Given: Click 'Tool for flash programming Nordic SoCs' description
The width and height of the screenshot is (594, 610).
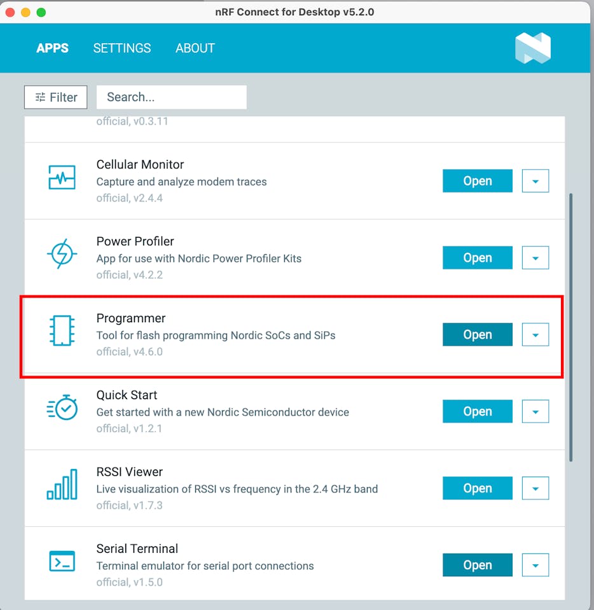Looking at the screenshot, I should (x=216, y=335).
